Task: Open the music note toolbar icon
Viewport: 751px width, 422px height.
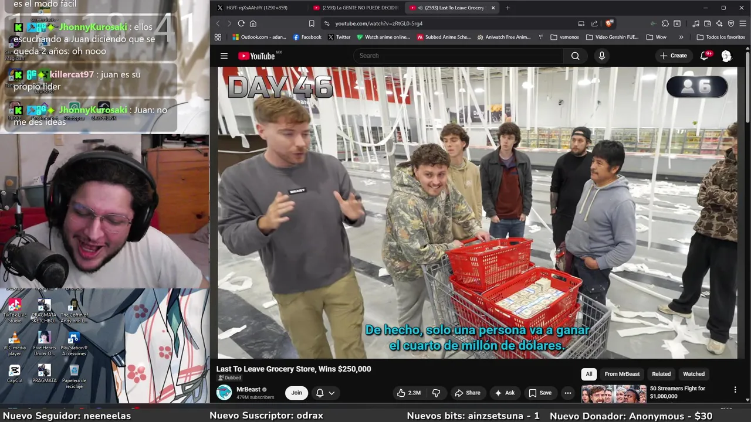Action: point(696,23)
